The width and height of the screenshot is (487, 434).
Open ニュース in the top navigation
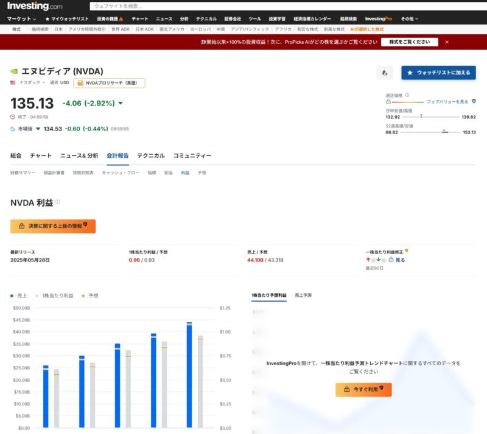[164, 19]
